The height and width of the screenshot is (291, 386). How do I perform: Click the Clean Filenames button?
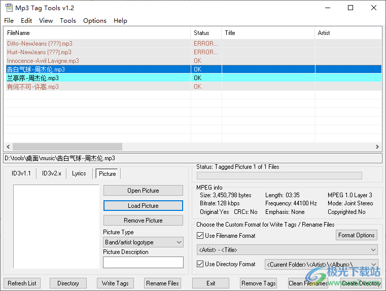308,283
